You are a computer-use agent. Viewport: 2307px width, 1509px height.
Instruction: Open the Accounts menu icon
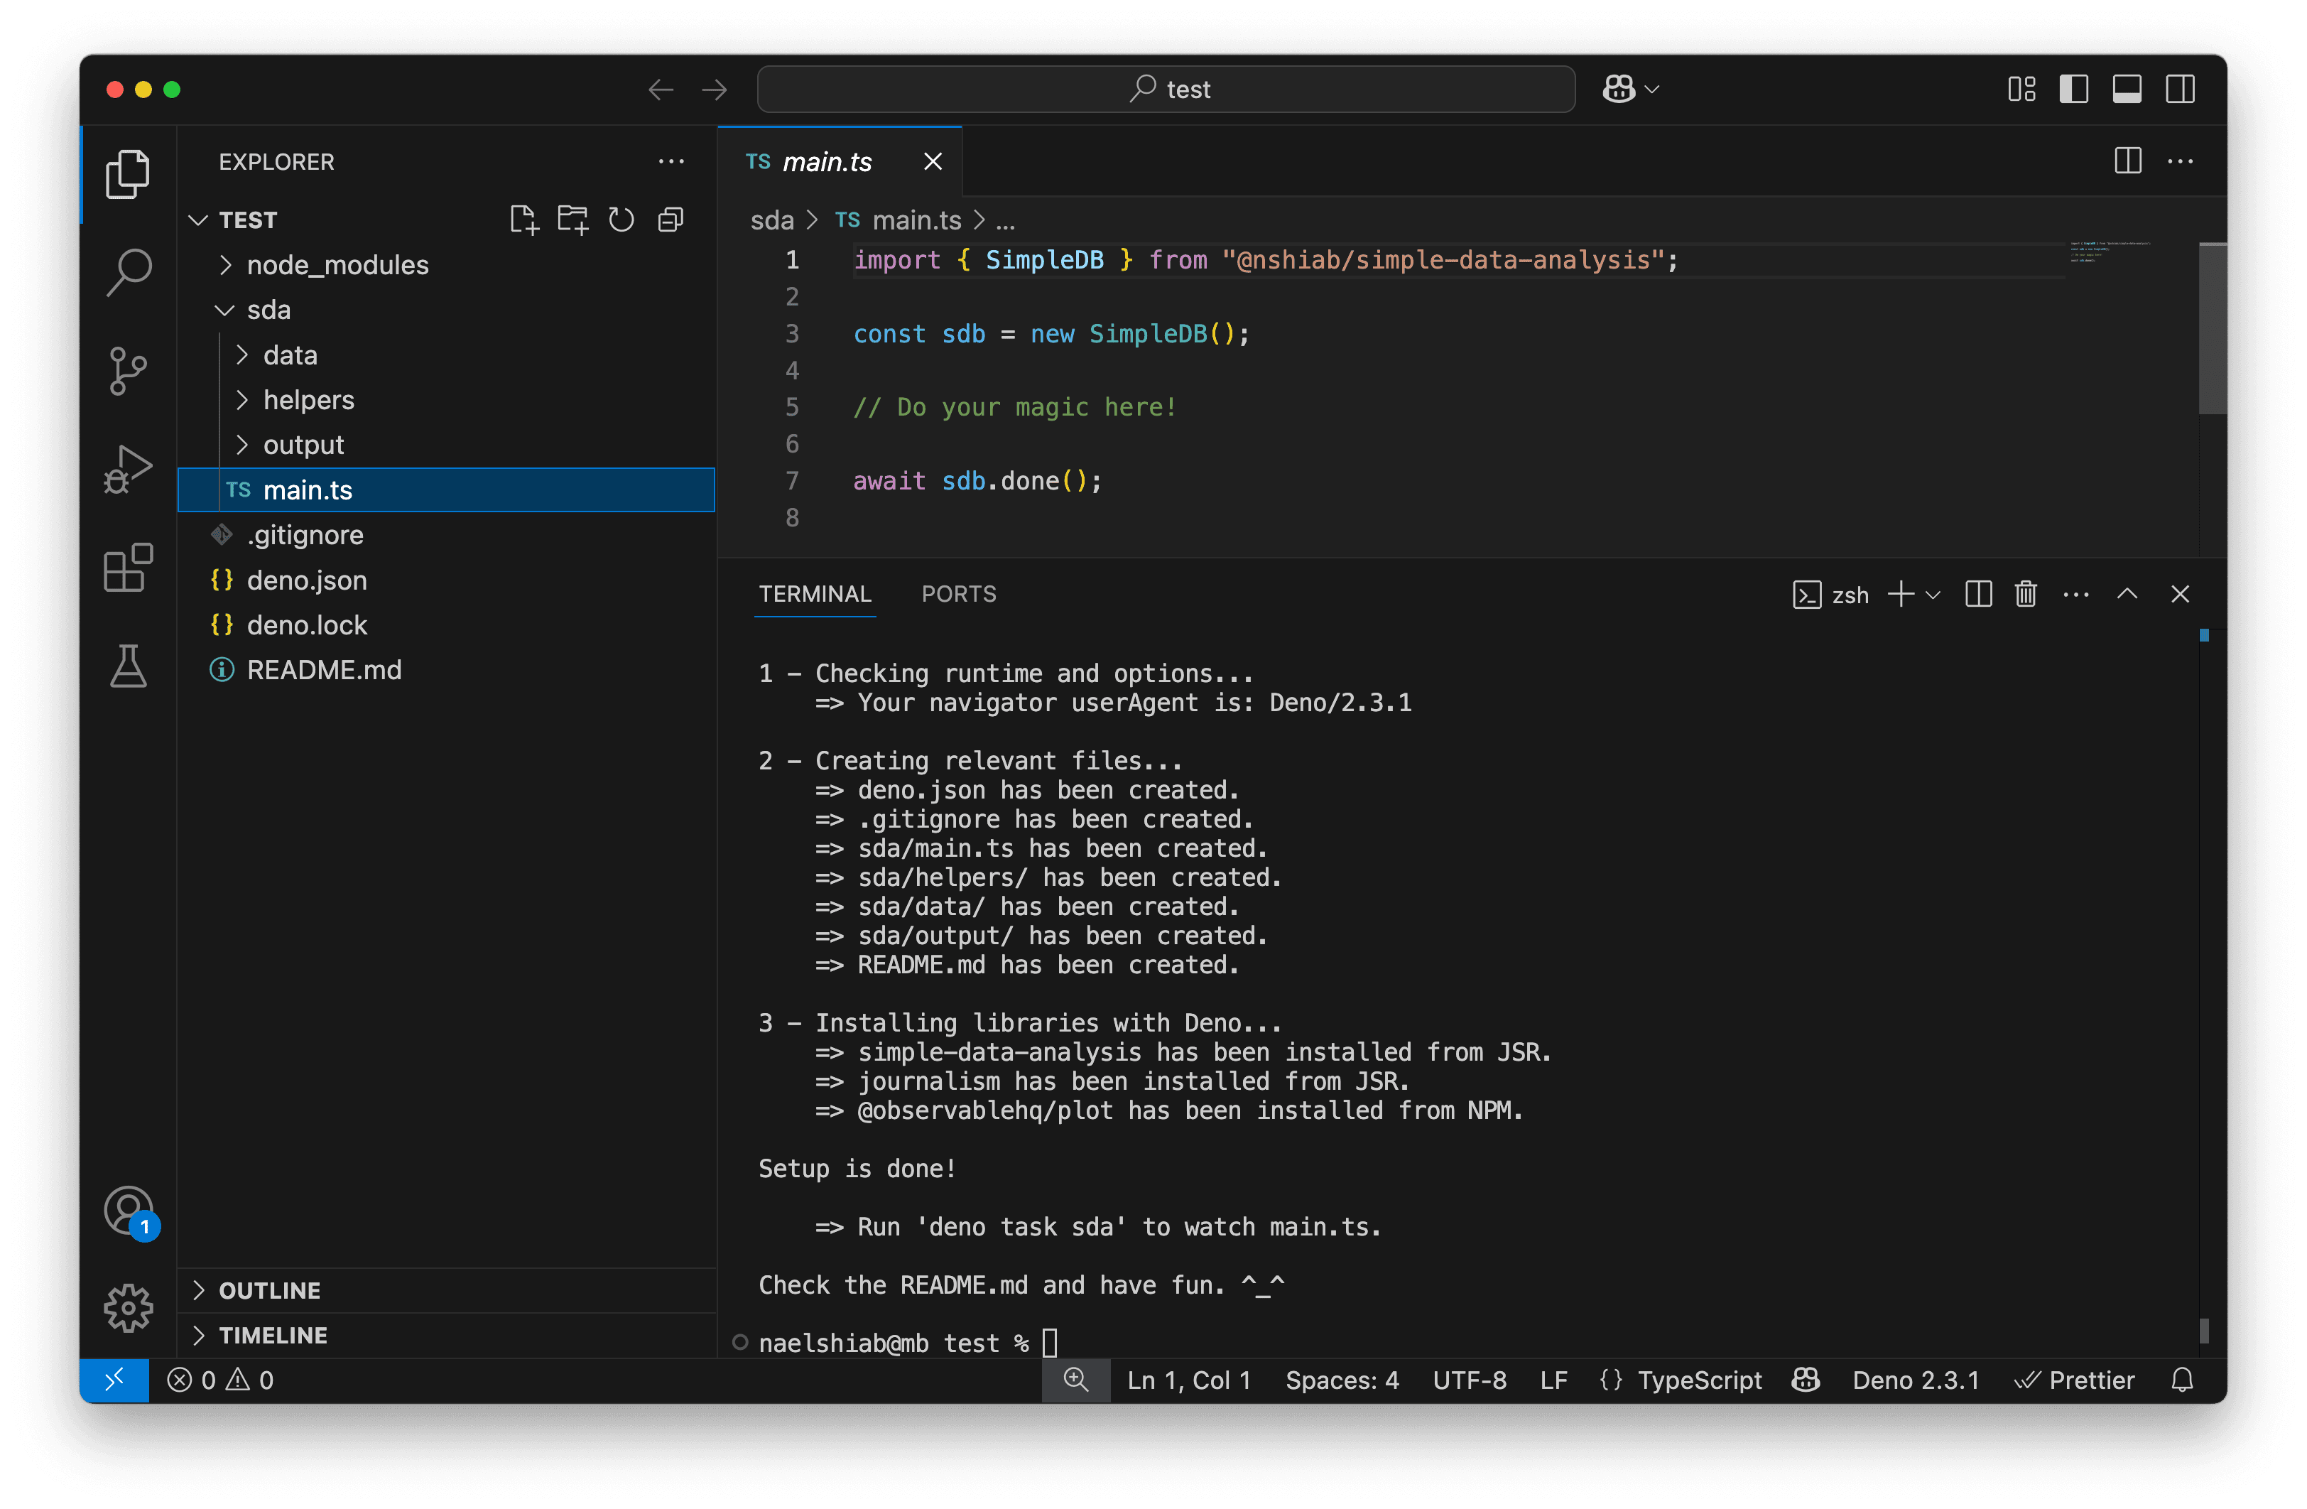(128, 1211)
